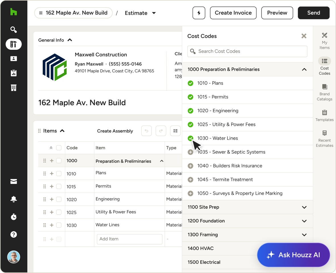
Task: Add 1050 Surveys & Property Line Marking
Action: coord(190,193)
